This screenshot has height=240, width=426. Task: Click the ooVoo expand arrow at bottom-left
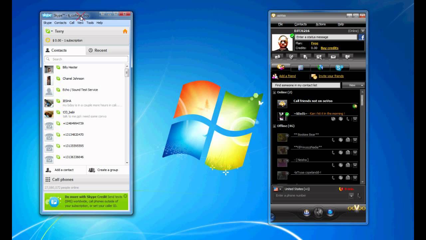pos(272,217)
